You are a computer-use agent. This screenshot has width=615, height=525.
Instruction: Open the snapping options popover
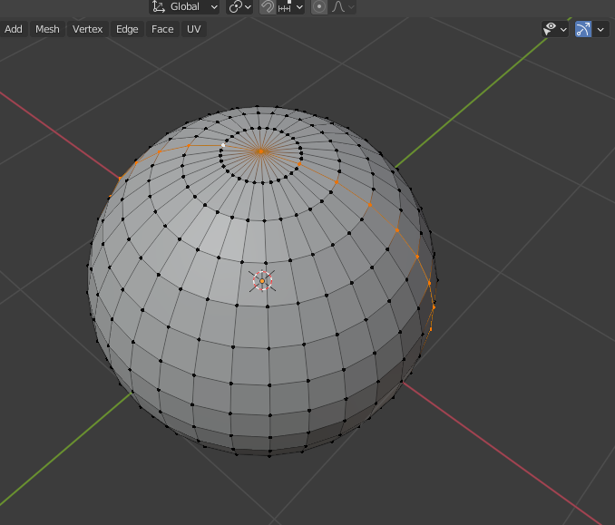pyautogui.click(x=291, y=6)
